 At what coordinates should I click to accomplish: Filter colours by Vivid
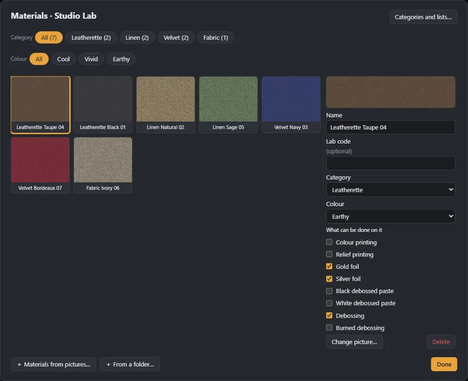click(x=91, y=59)
